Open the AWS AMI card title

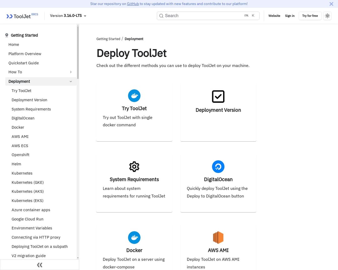coord(218,250)
